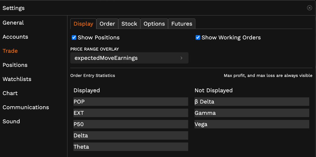Select β Delta in Not Displayed list
Screen dimensions: 316x157
coord(252,102)
